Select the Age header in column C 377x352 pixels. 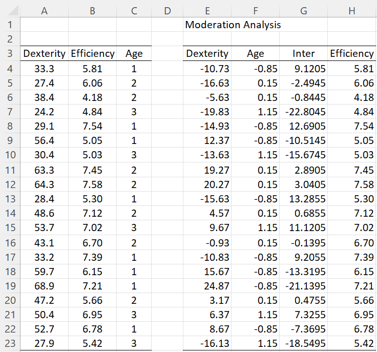pos(134,53)
